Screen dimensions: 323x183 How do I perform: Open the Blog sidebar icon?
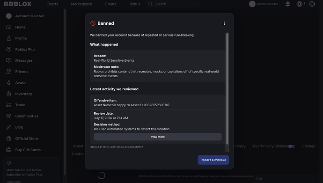9,127
